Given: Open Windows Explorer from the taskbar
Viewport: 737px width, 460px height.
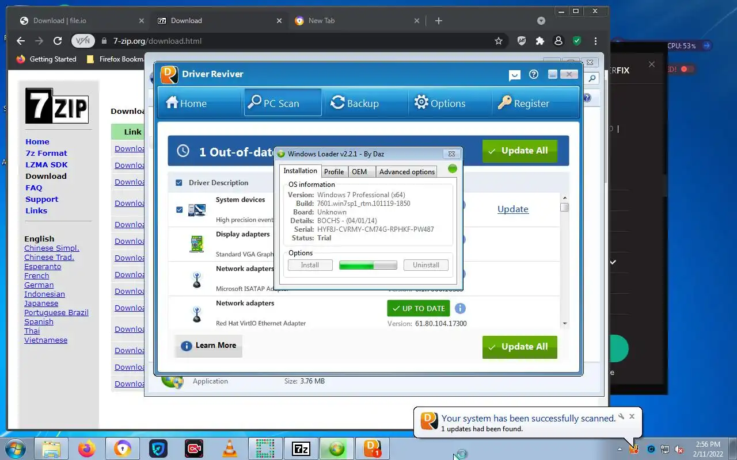Looking at the screenshot, I should pos(51,448).
